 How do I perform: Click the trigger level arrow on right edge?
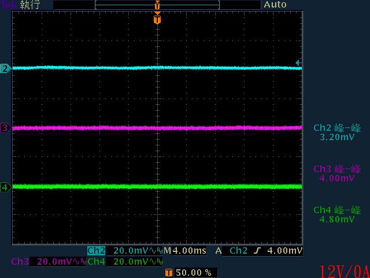click(298, 63)
